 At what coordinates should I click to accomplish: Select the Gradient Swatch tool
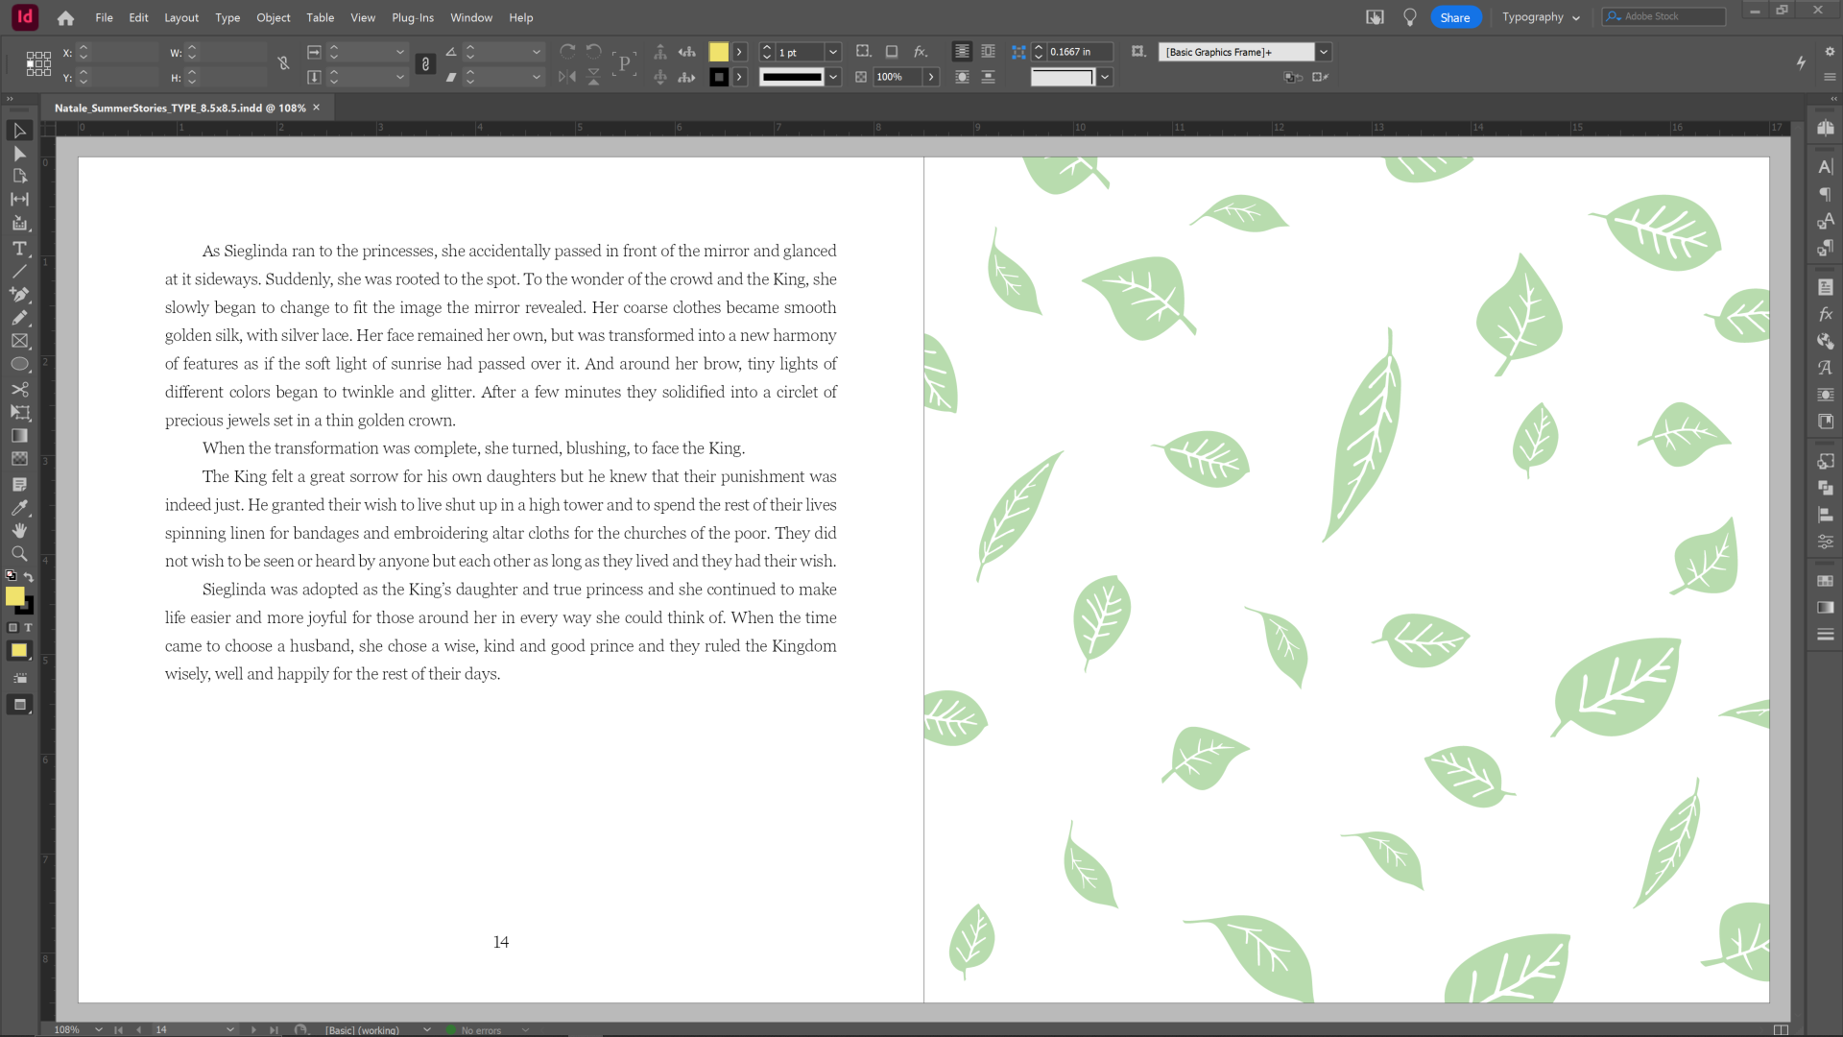coord(19,436)
